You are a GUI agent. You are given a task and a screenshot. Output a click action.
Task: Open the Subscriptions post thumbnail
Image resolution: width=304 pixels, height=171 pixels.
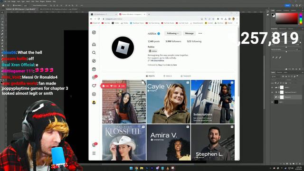pos(213,102)
